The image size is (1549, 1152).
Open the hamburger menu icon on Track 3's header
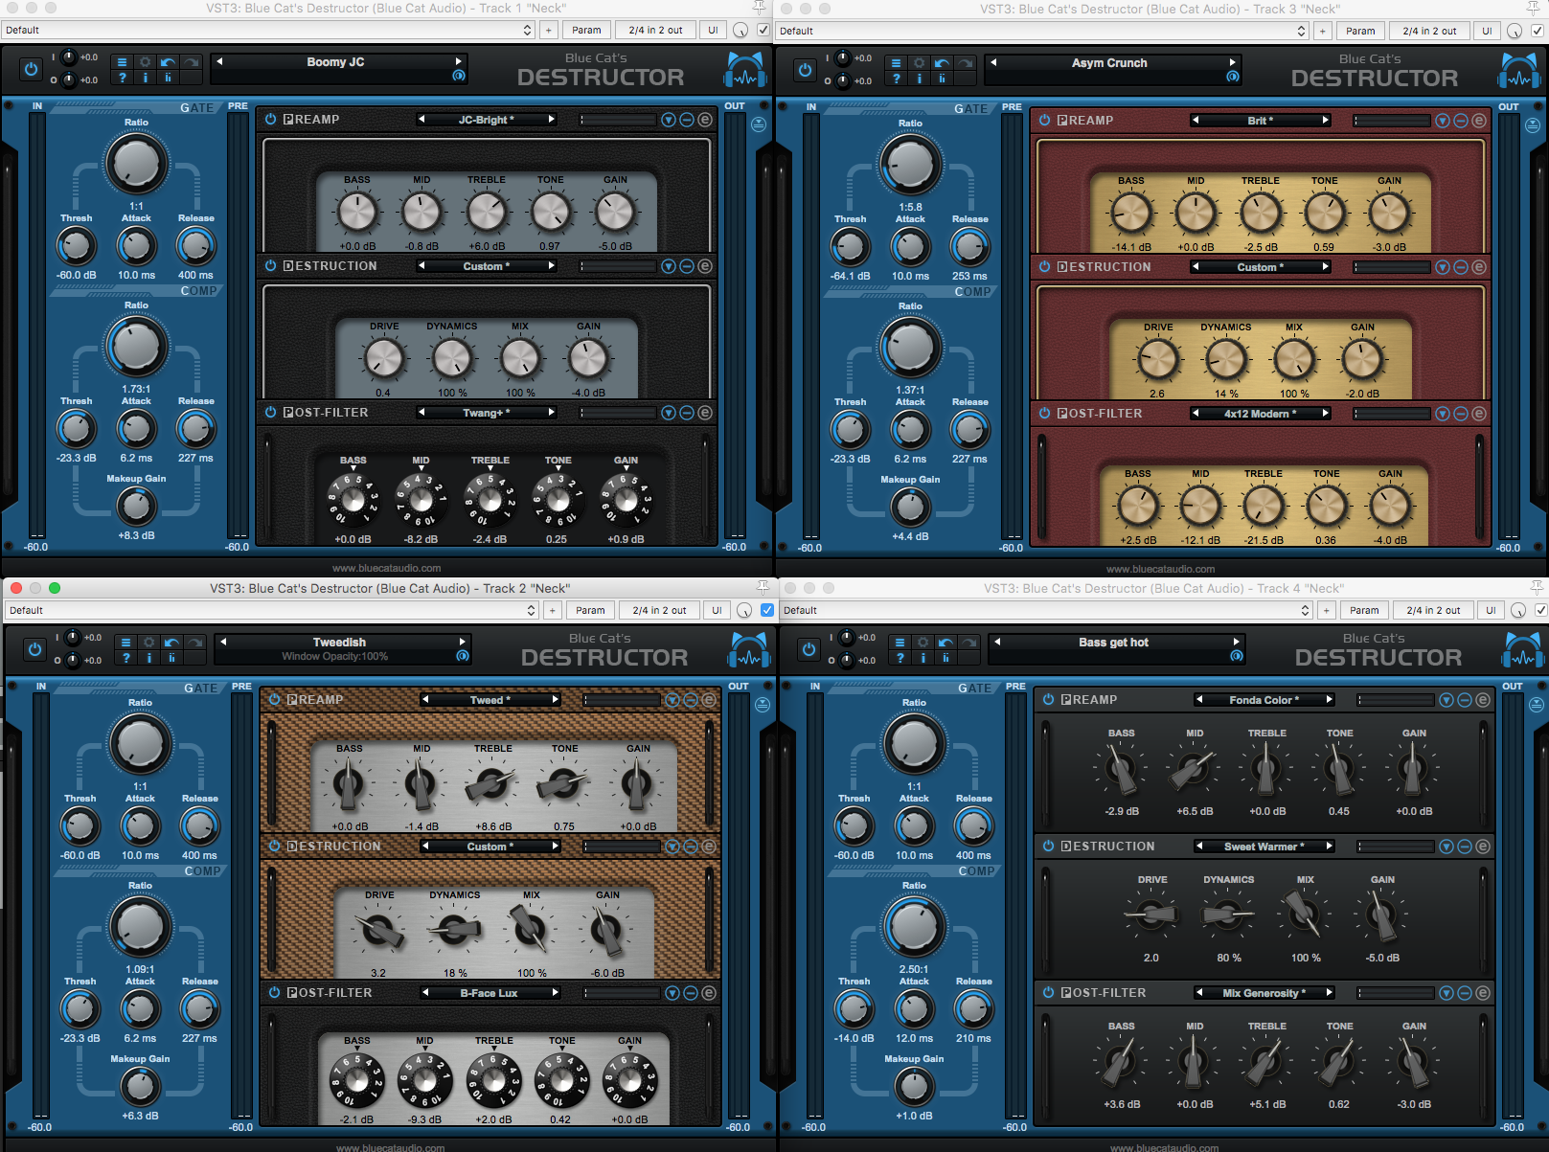tap(896, 62)
